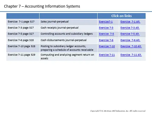The height and width of the screenshot is (114, 152).
Task: Select the Exercise 7-11 Alt. link
Action: tap(131, 55)
